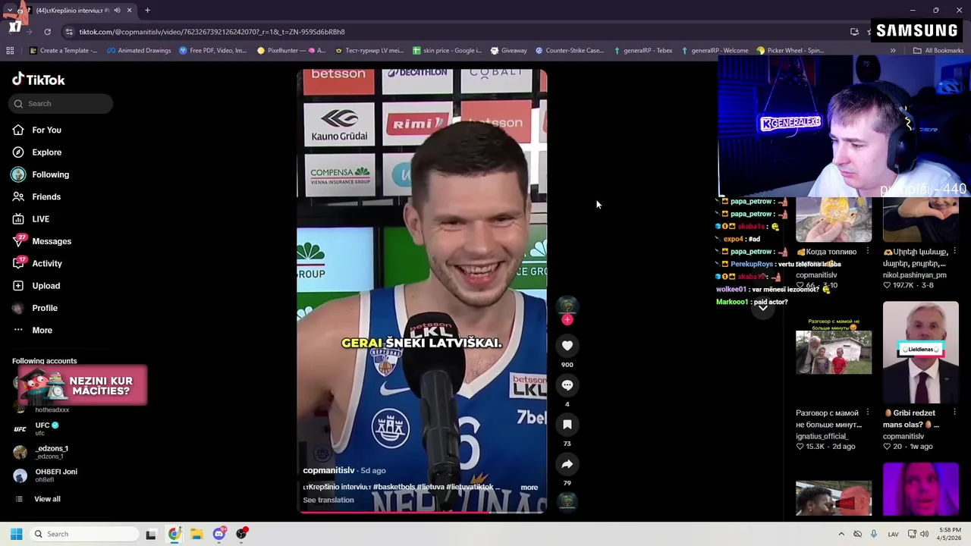Switch LAV keyboard language
The width and height of the screenshot is (971, 546).
893,534
